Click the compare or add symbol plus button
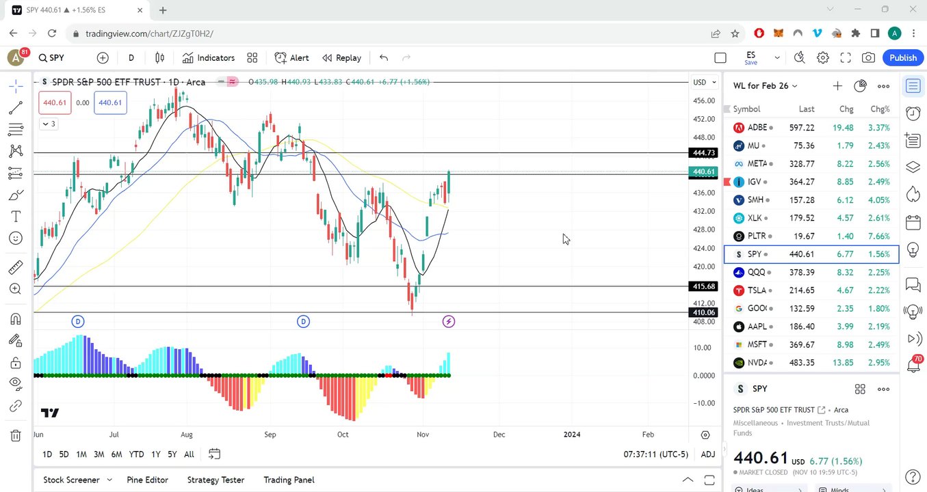Image resolution: width=927 pixels, height=492 pixels. tap(103, 58)
